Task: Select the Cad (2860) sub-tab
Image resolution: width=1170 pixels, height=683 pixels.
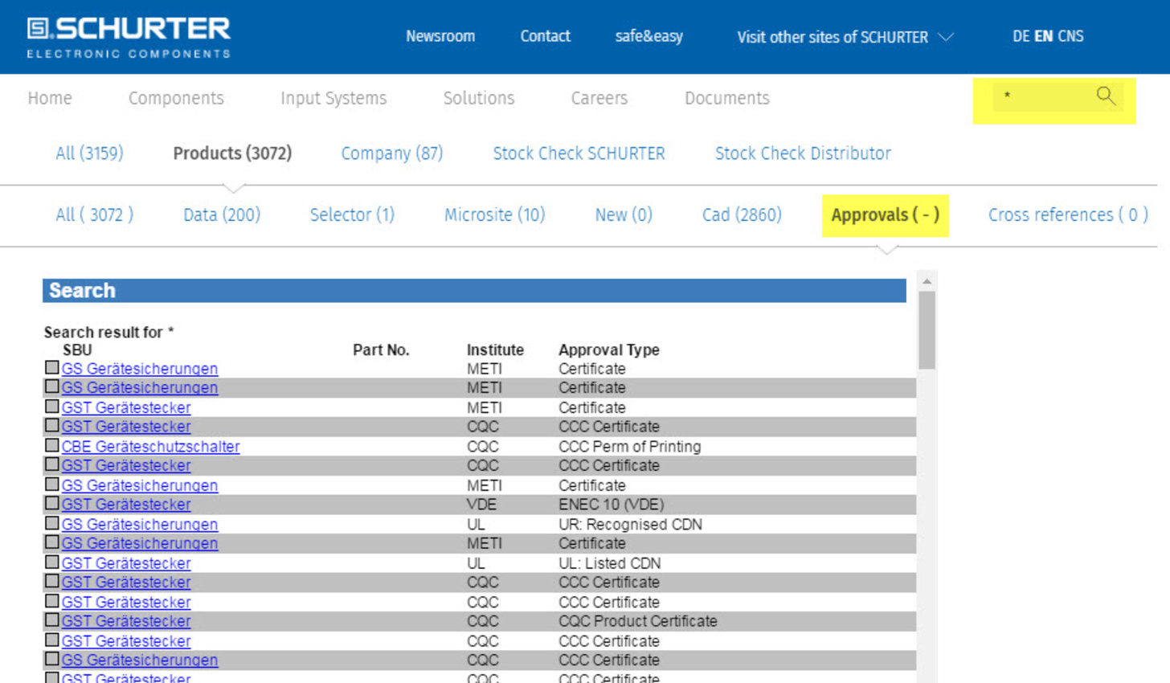Action: pyautogui.click(x=742, y=215)
